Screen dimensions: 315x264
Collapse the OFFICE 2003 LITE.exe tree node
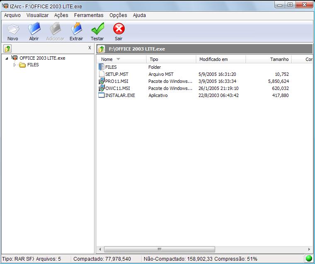click(x=7, y=58)
